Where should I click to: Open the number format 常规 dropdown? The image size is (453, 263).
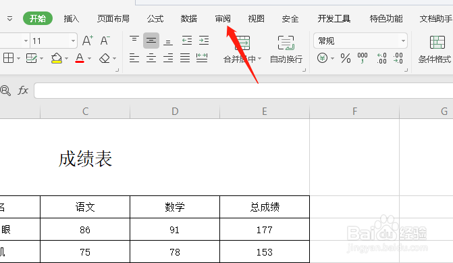[x=403, y=41]
